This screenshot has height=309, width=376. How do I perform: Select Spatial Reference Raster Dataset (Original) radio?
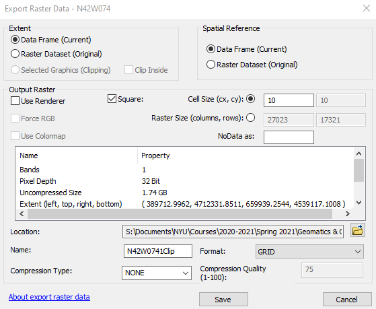[211, 65]
